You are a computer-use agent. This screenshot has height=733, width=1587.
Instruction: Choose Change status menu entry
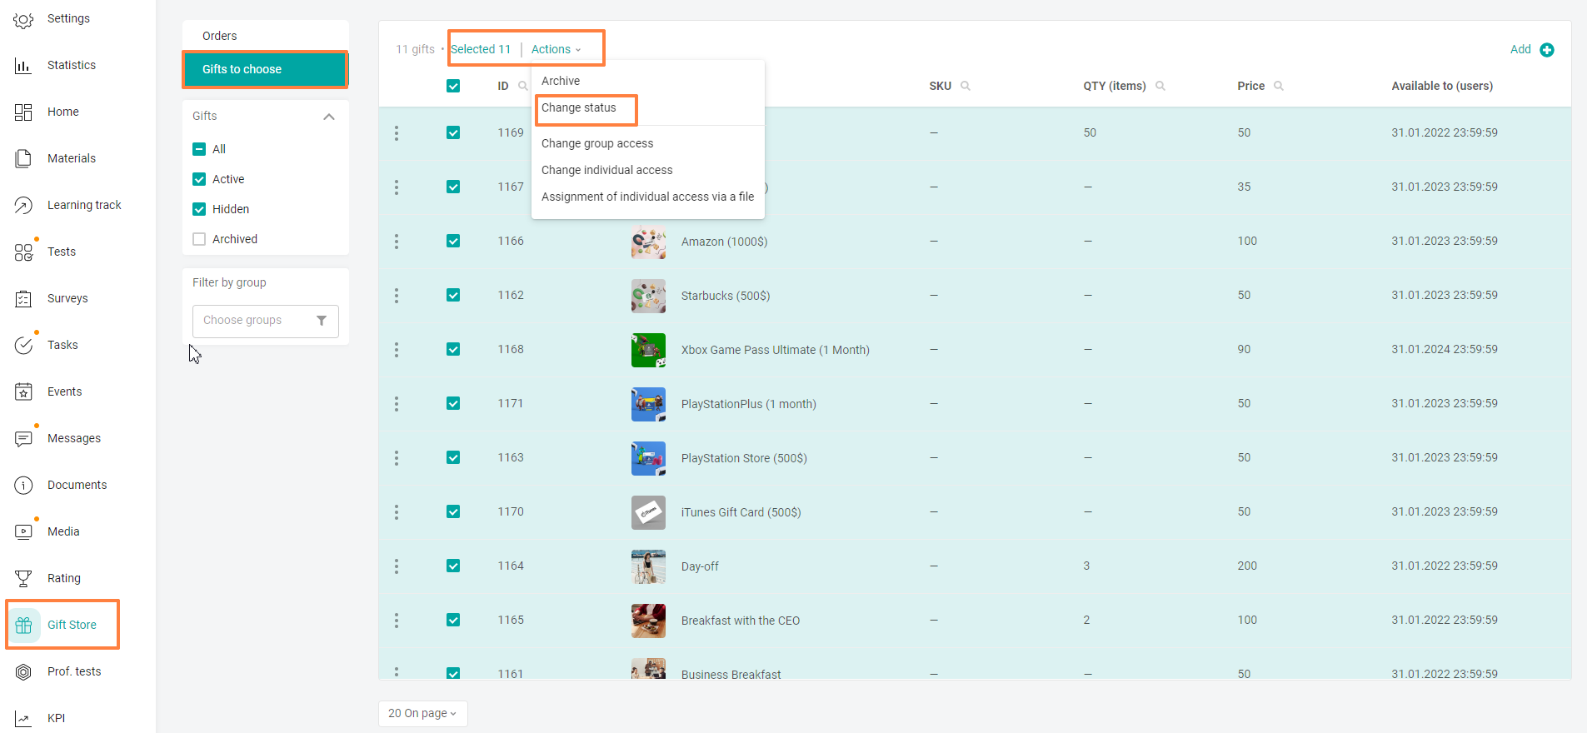point(579,107)
